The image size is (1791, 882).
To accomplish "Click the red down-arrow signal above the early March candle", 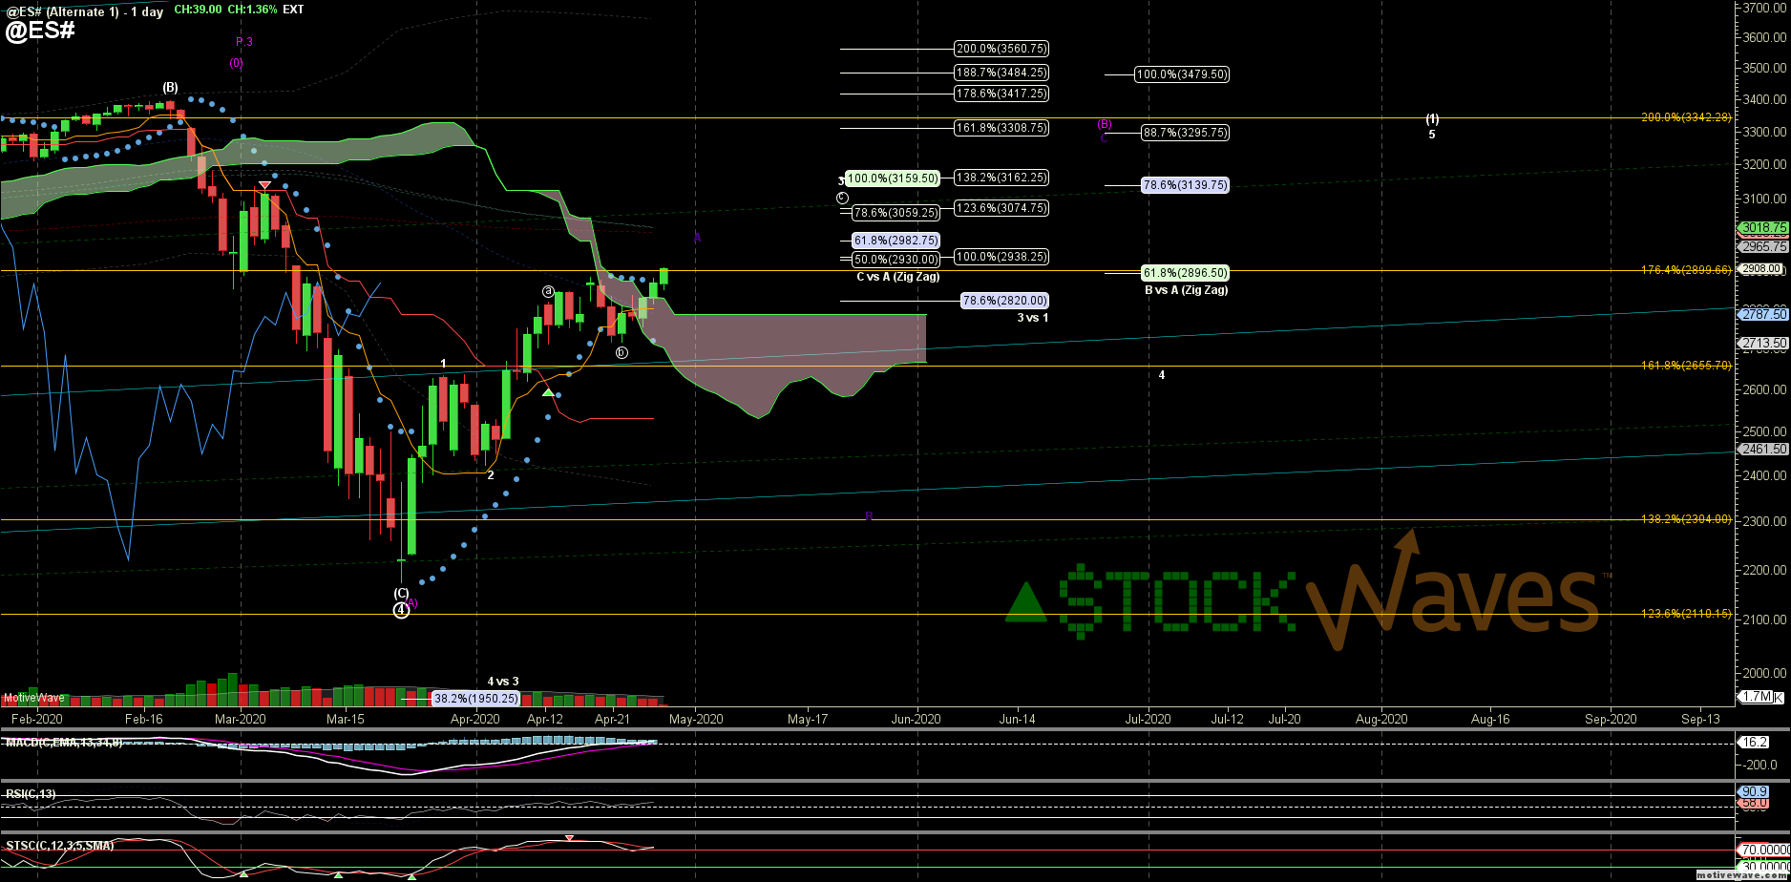I will pyautogui.click(x=263, y=186).
